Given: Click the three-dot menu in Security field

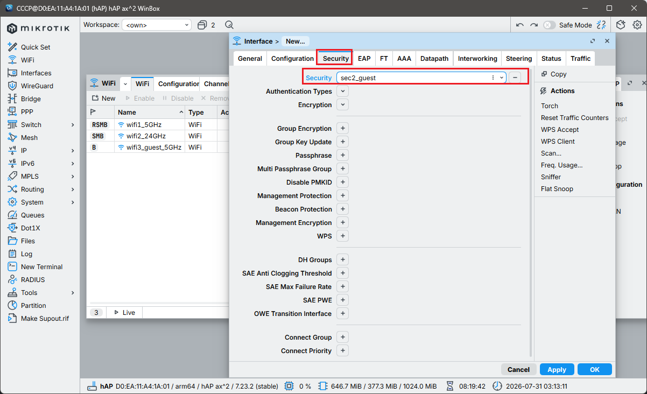Looking at the screenshot, I should coord(493,78).
